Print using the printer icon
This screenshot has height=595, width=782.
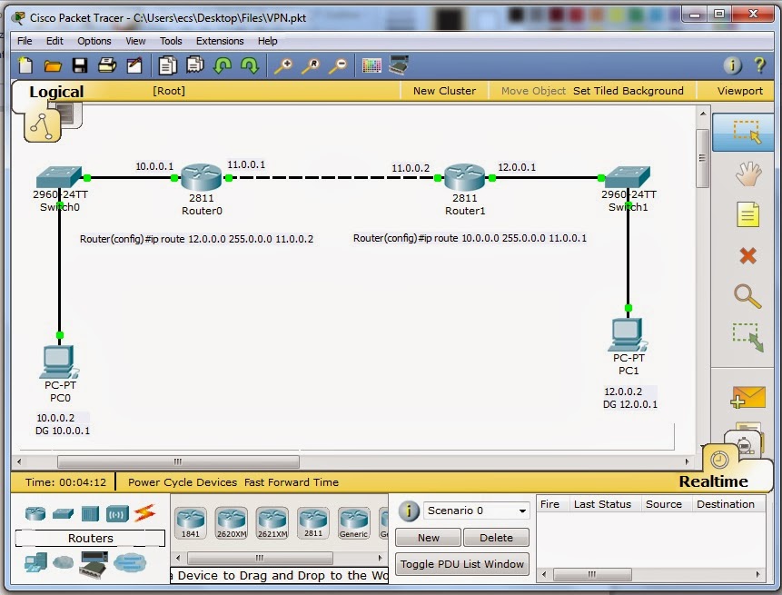click(x=107, y=65)
